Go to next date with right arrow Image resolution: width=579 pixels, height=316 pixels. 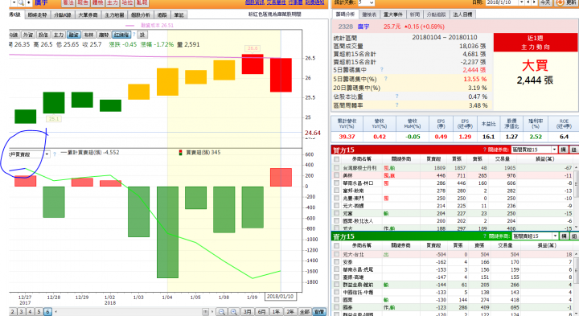534,2
